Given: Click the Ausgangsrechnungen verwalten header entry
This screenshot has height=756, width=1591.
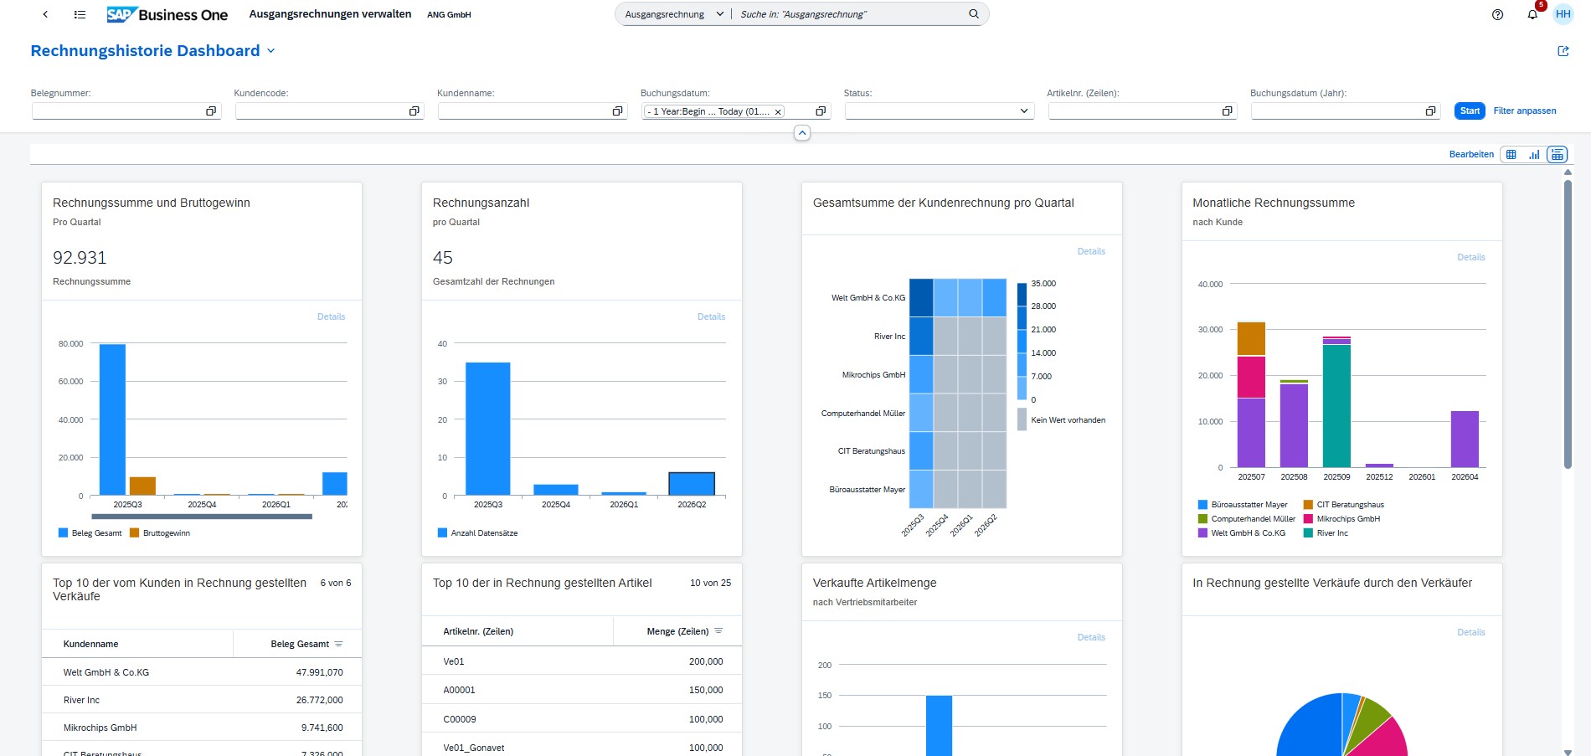Looking at the screenshot, I should tap(329, 13).
